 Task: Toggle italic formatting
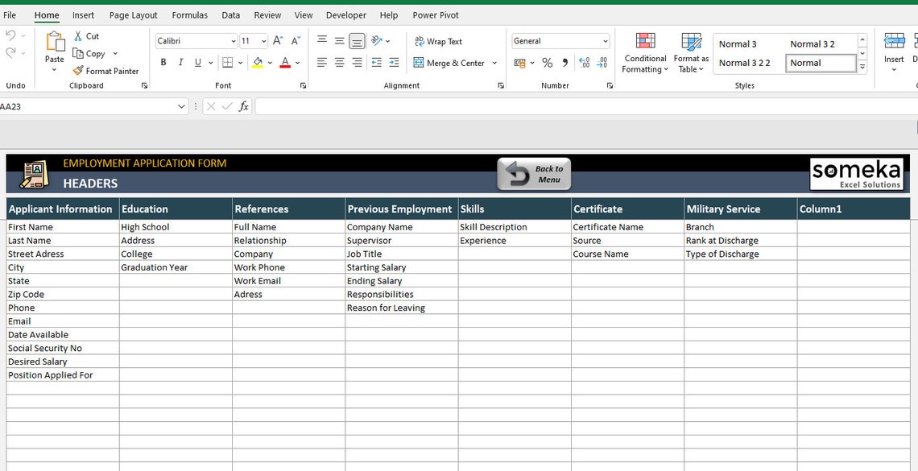point(180,62)
